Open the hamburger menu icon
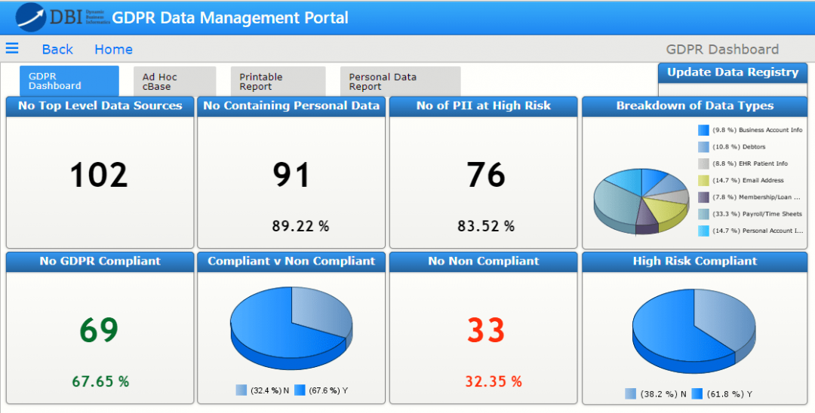Image resolution: width=815 pixels, height=413 pixels. [x=12, y=48]
